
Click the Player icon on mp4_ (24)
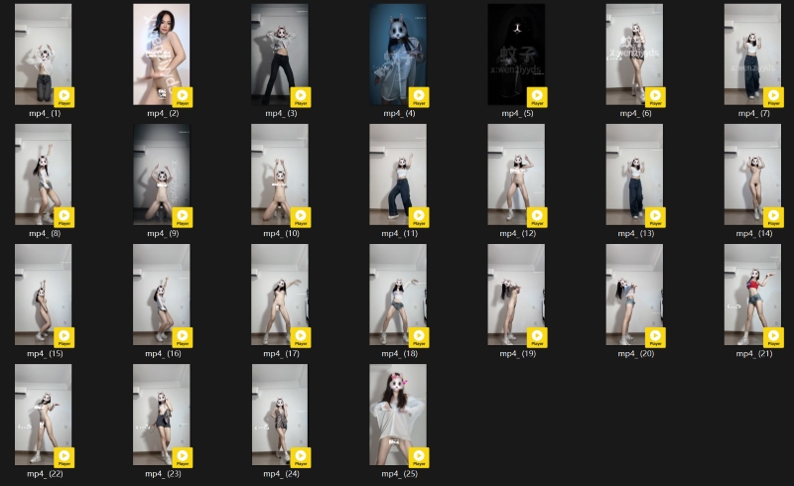coord(301,457)
